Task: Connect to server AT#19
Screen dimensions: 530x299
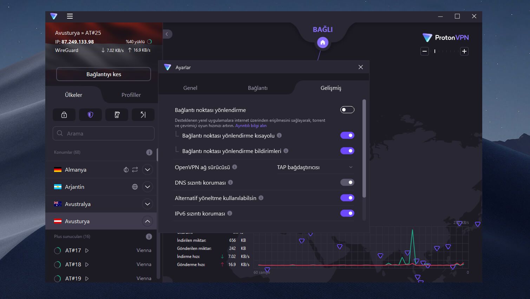Action: pyautogui.click(x=73, y=279)
